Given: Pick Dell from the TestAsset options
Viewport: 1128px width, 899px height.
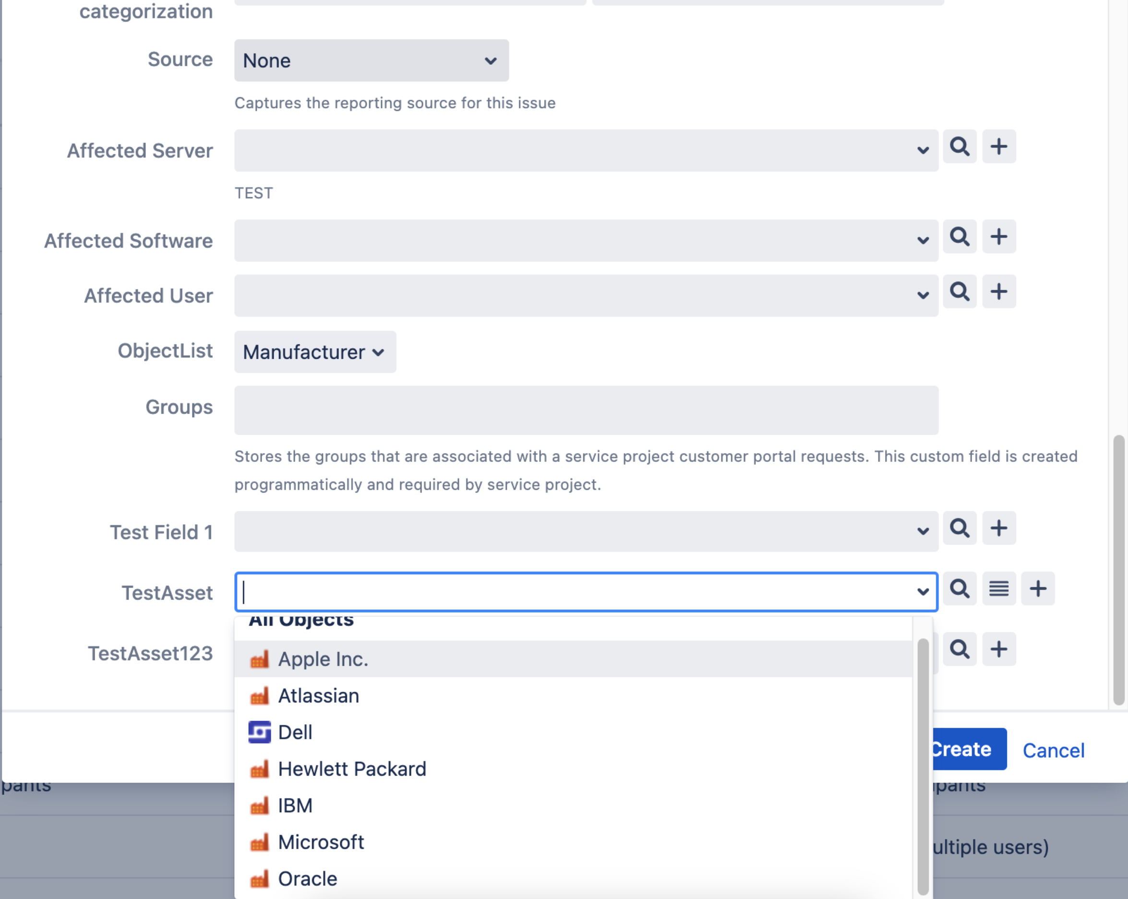Looking at the screenshot, I should coord(574,732).
